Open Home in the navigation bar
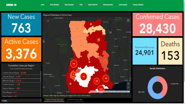This screenshot has height=104, width=185. (x=43, y=5)
